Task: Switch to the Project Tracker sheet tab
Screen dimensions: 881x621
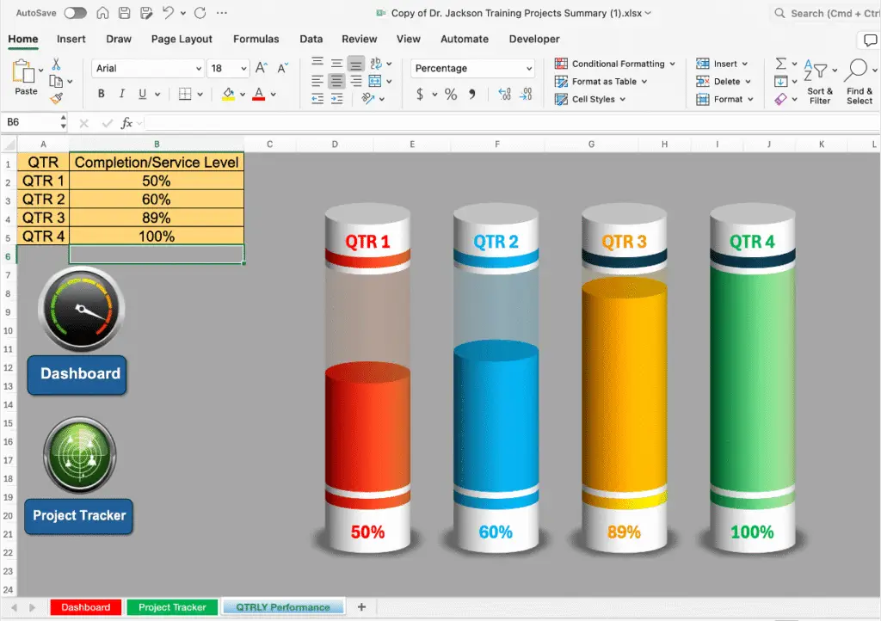Action: point(172,607)
